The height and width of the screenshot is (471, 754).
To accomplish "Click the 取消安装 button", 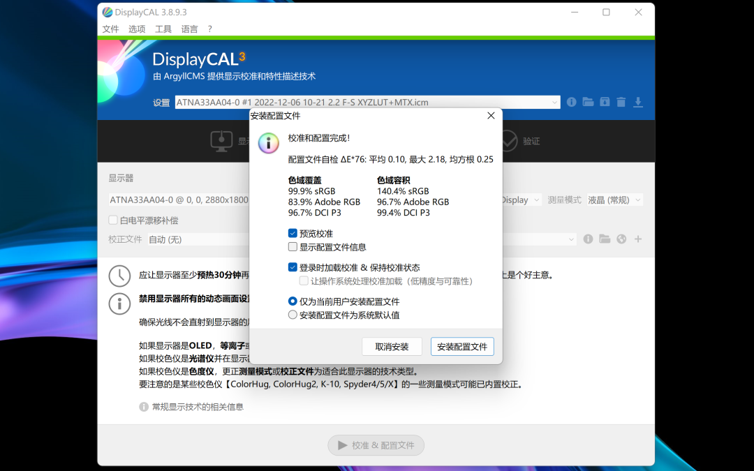I will 392,347.
